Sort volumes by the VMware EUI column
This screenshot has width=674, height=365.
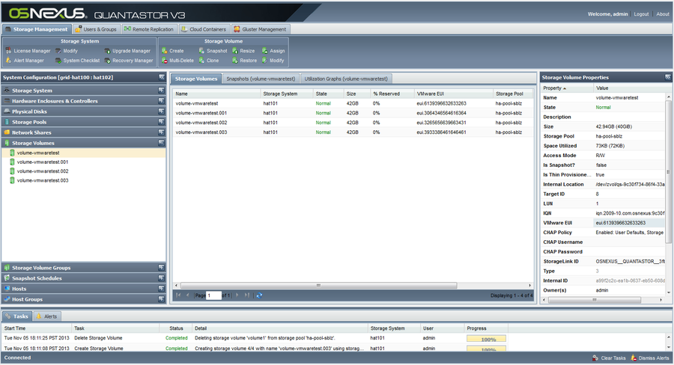click(453, 93)
